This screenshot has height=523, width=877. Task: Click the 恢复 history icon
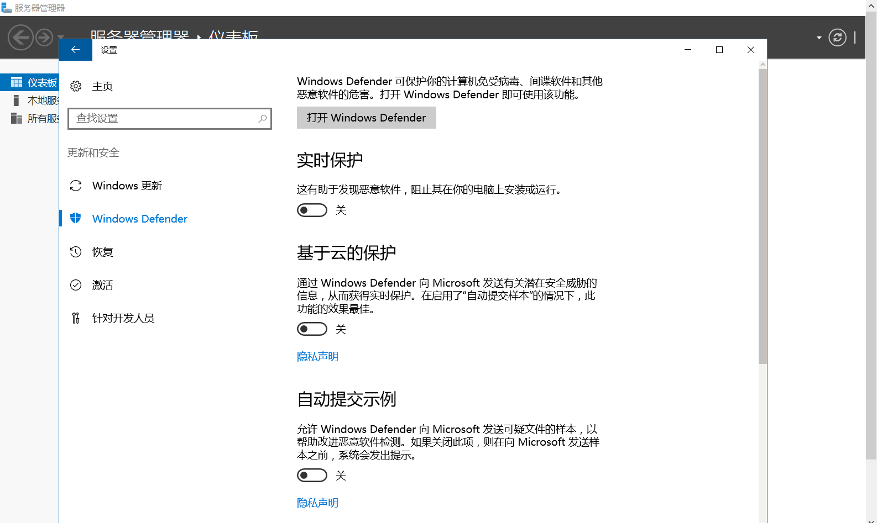click(x=76, y=252)
